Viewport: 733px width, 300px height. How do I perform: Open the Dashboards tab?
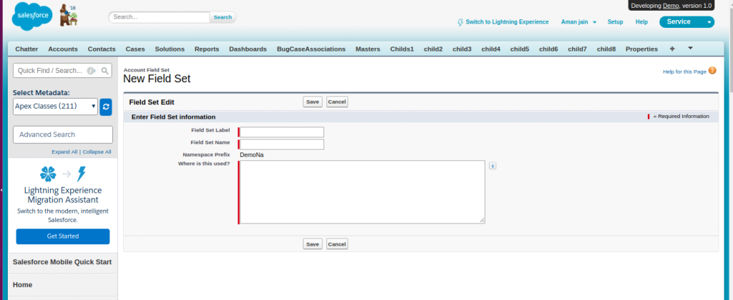point(248,49)
